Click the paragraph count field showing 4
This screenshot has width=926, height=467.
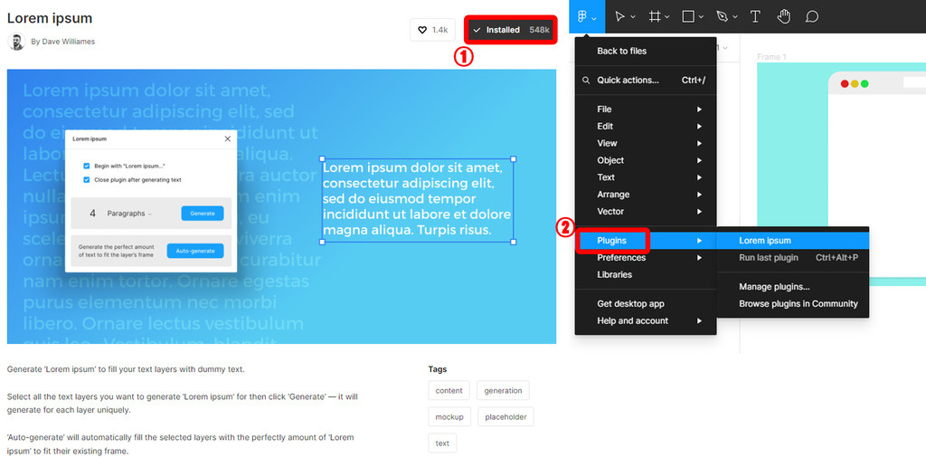click(x=93, y=214)
